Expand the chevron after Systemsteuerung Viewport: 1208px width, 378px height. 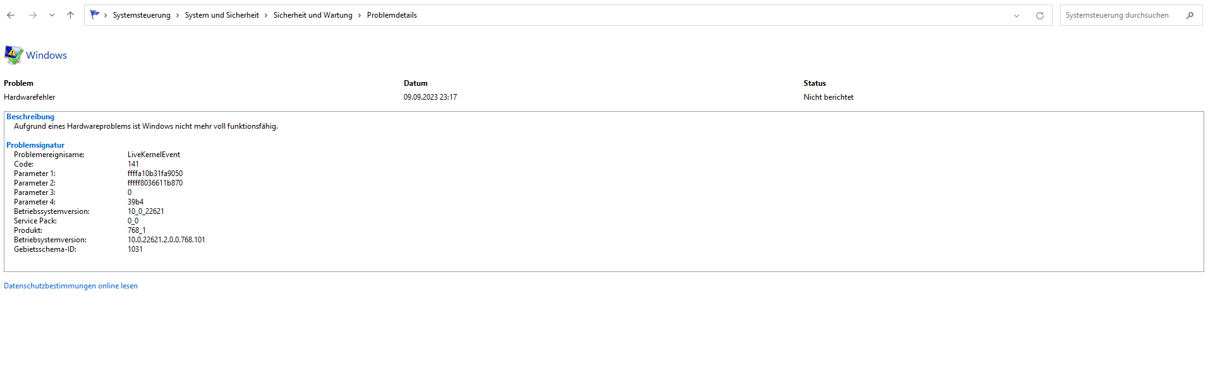click(x=178, y=15)
